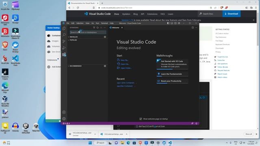This screenshot has width=260, height=146.
Task: Open first recent Dev Container entry
Action: coord(126,83)
